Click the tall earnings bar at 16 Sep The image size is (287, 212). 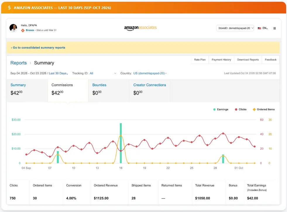pos(121,143)
